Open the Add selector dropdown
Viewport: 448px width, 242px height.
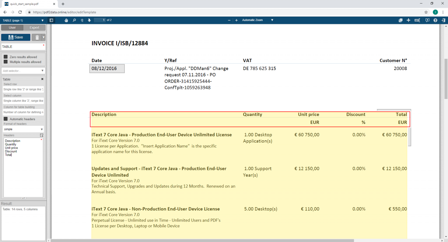point(23,71)
